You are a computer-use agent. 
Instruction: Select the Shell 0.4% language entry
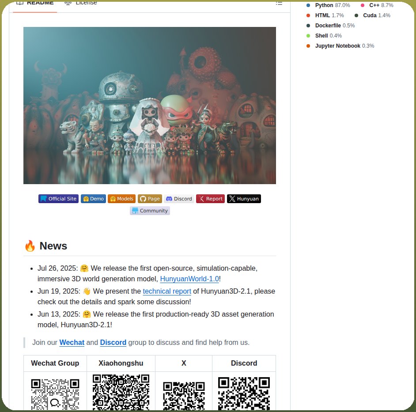324,36
